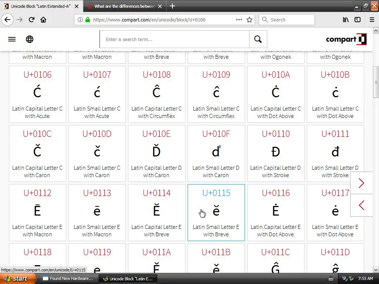Select the Unicode Block Latin Extended-A tab
The width and height of the screenshot is (379, 284).
tap(41, 6)
